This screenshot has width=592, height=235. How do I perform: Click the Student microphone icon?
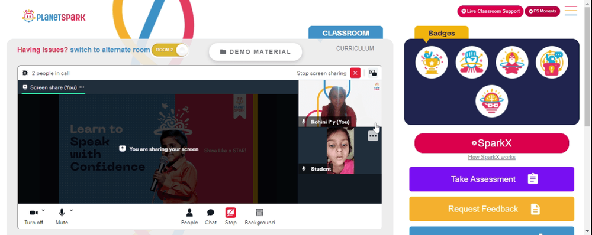click(304, 169)
